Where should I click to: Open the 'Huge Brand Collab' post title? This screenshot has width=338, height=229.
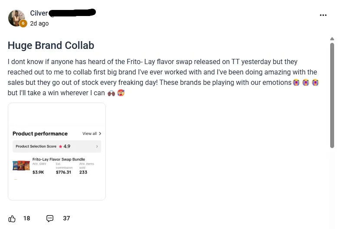51,45
